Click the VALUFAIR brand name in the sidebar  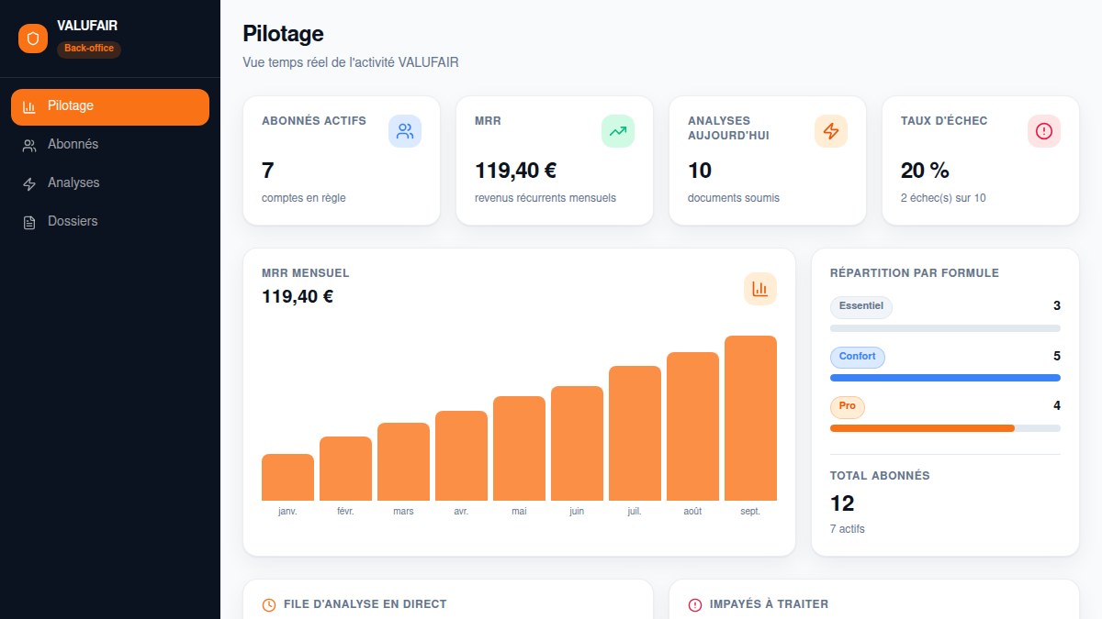click(87, 26)
